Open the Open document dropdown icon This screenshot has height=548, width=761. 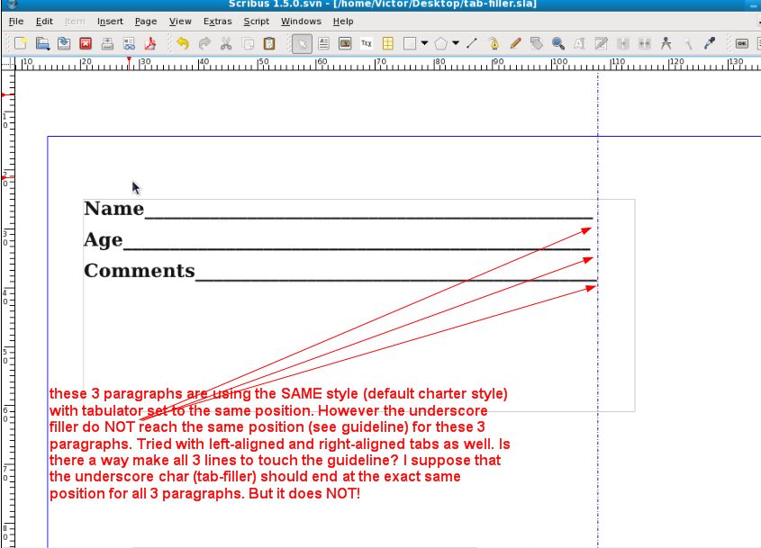[x=41, y=42]
